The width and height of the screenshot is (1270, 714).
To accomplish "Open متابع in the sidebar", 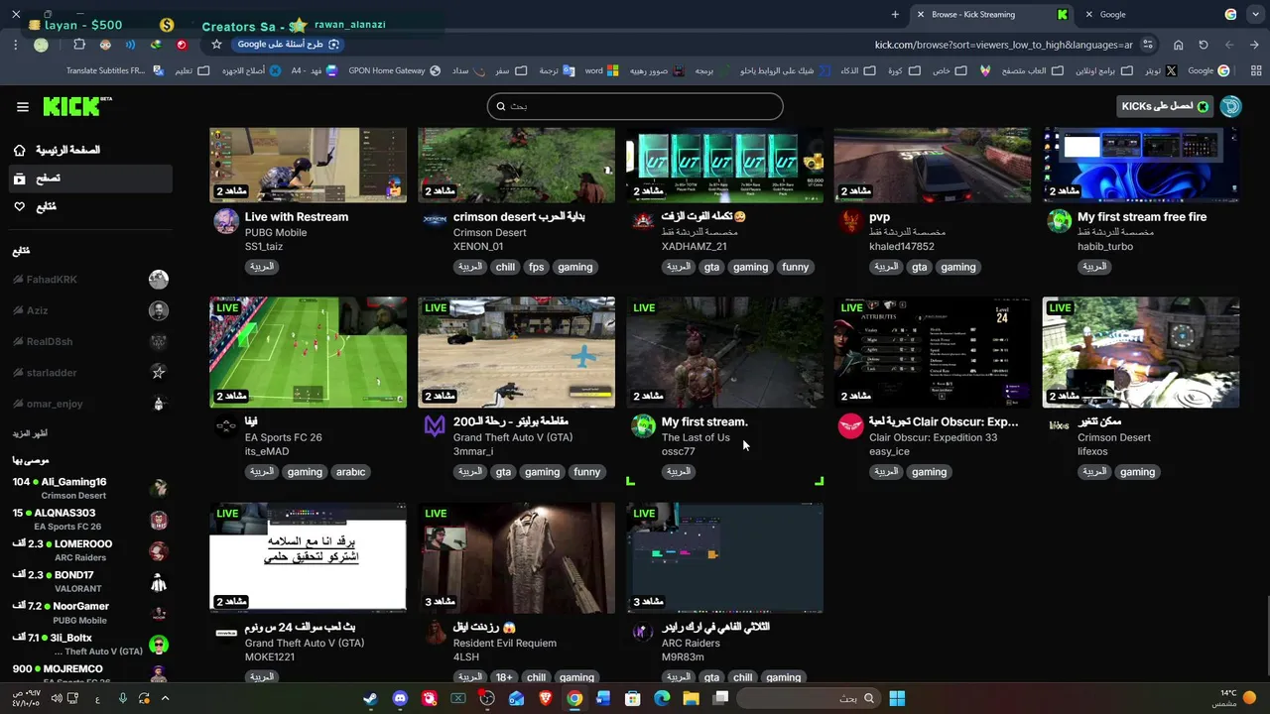I will 91,206.
